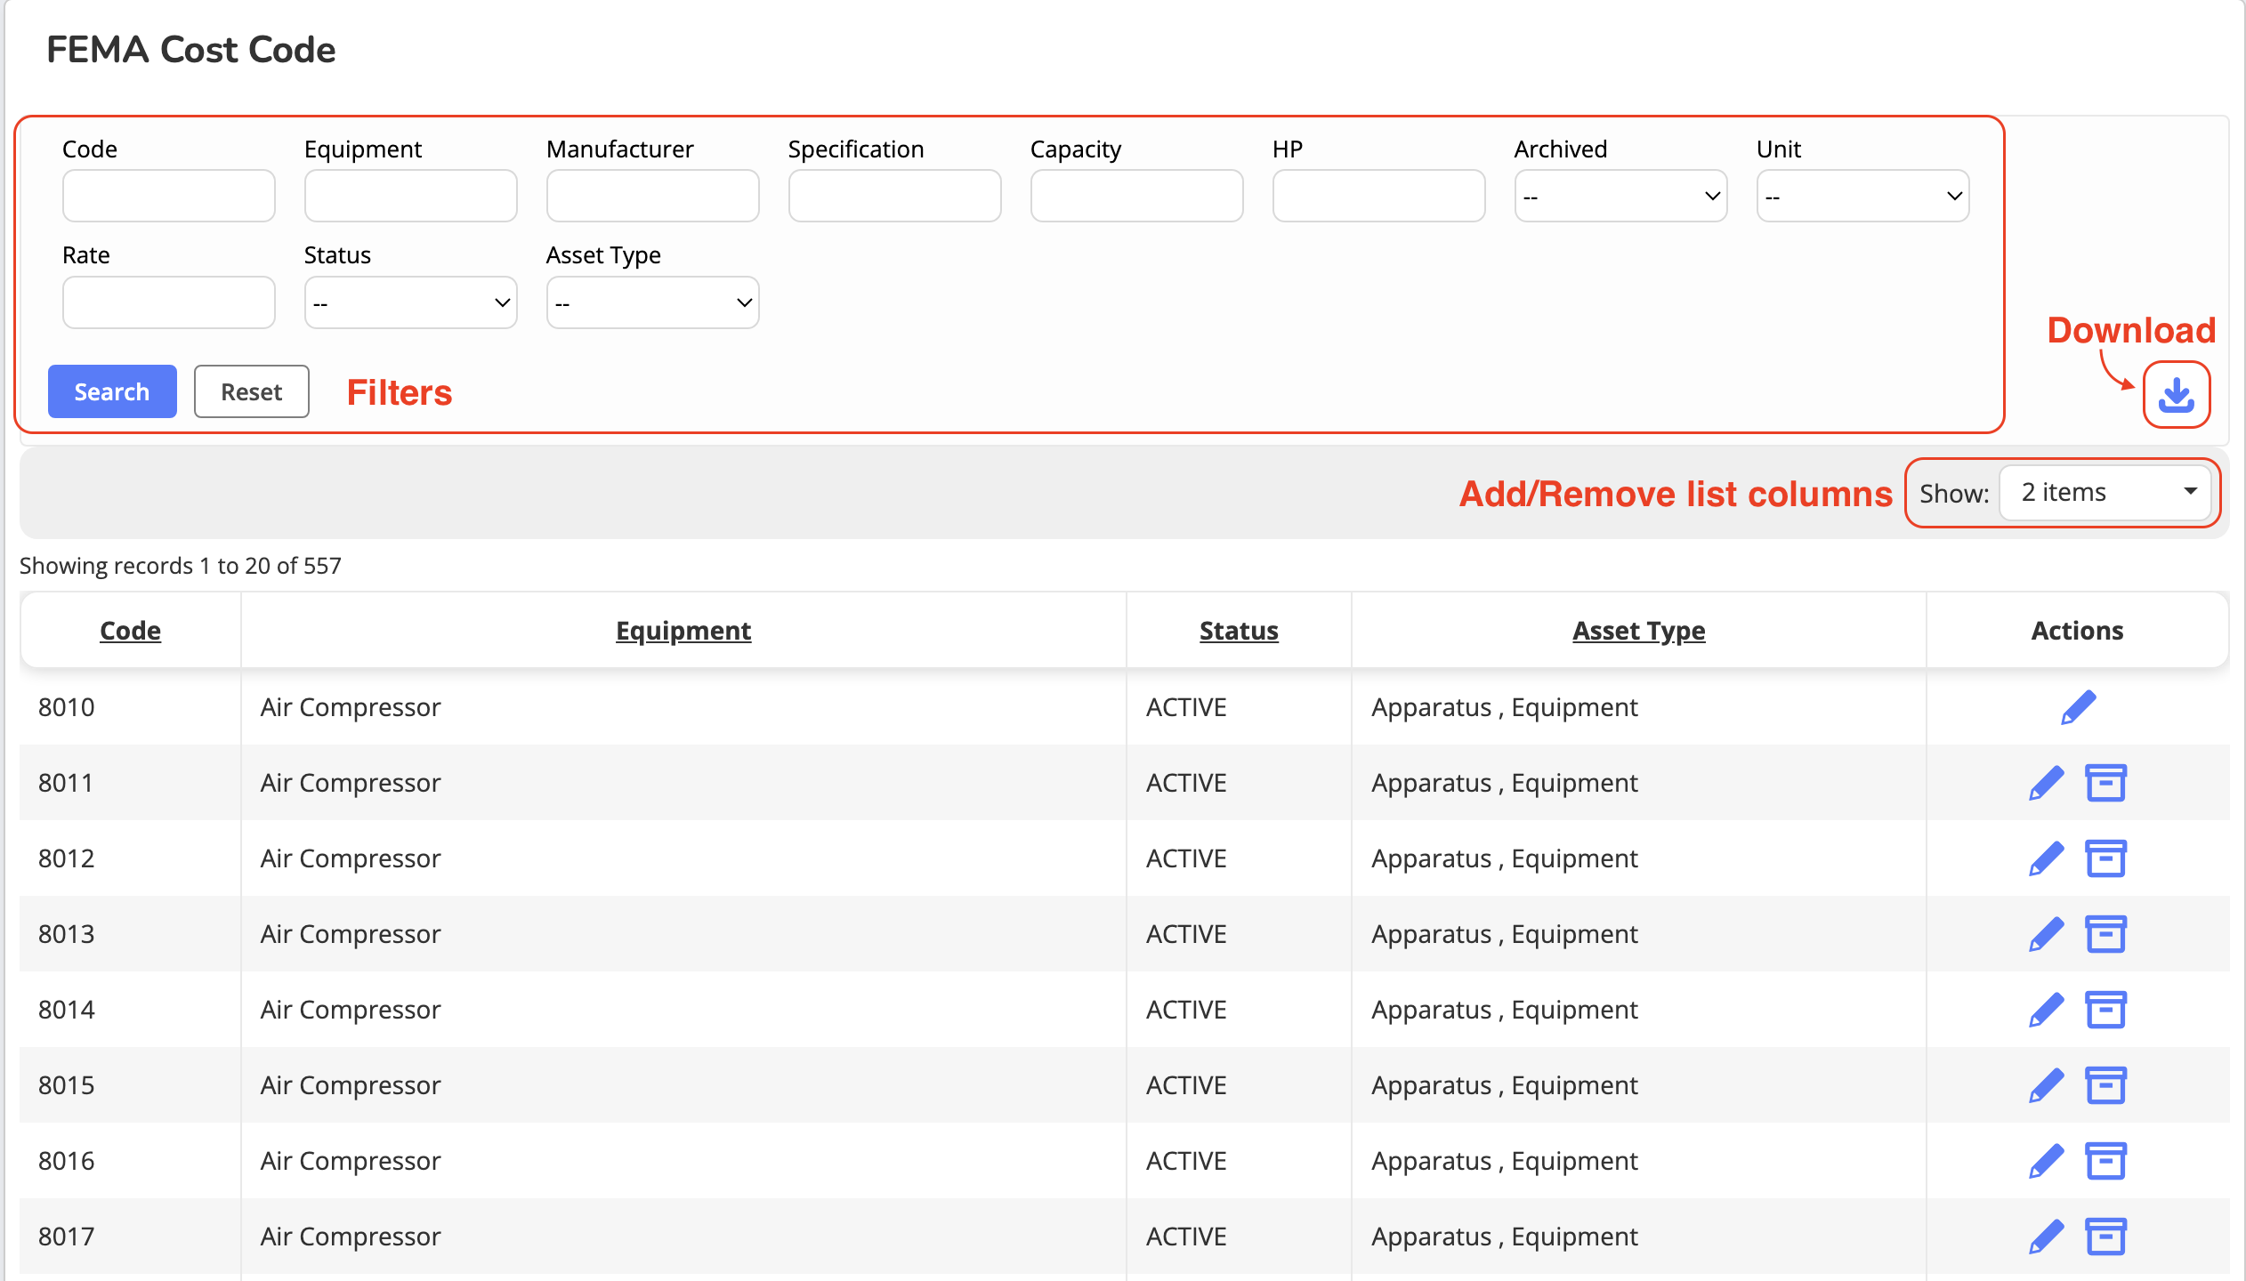Image resolution: width=2246 pixels, height=1281 pixels.
Task: Download the FEMA cost code list
Action: coord(2176,394)
